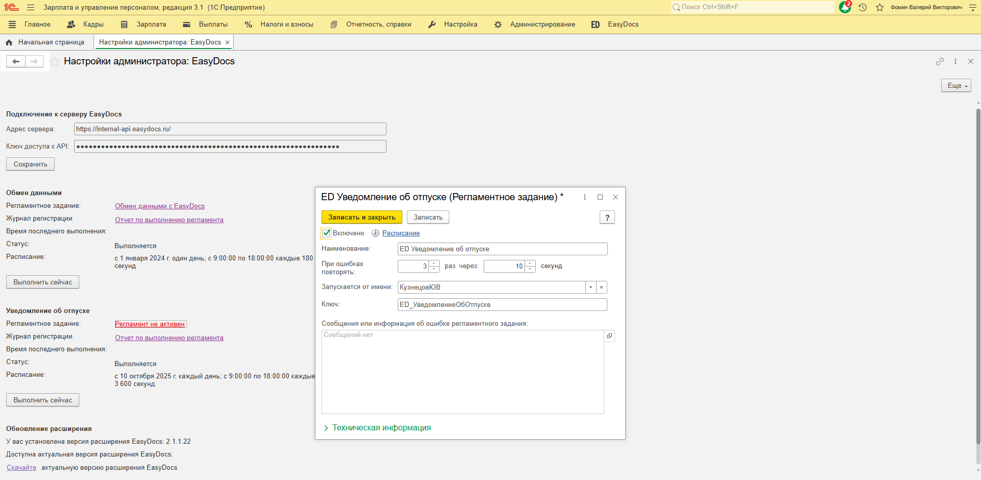Open the notifications bell icon
The width and height of the screenshot is (981, 480).
845,7
